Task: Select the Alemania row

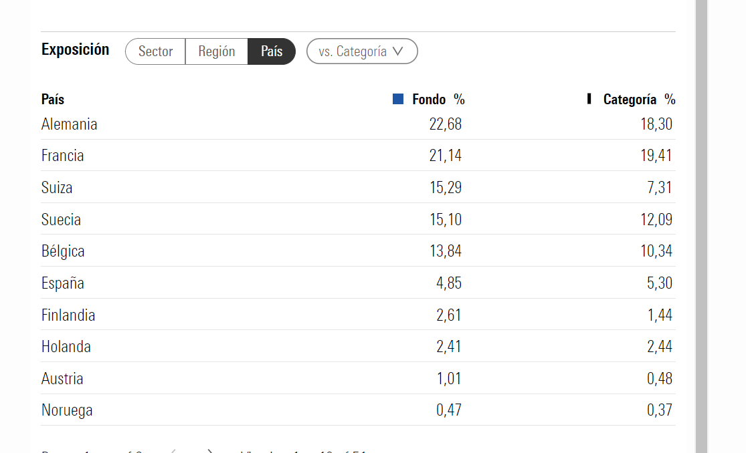Action: pyautogui.click(x=70, y=124)
